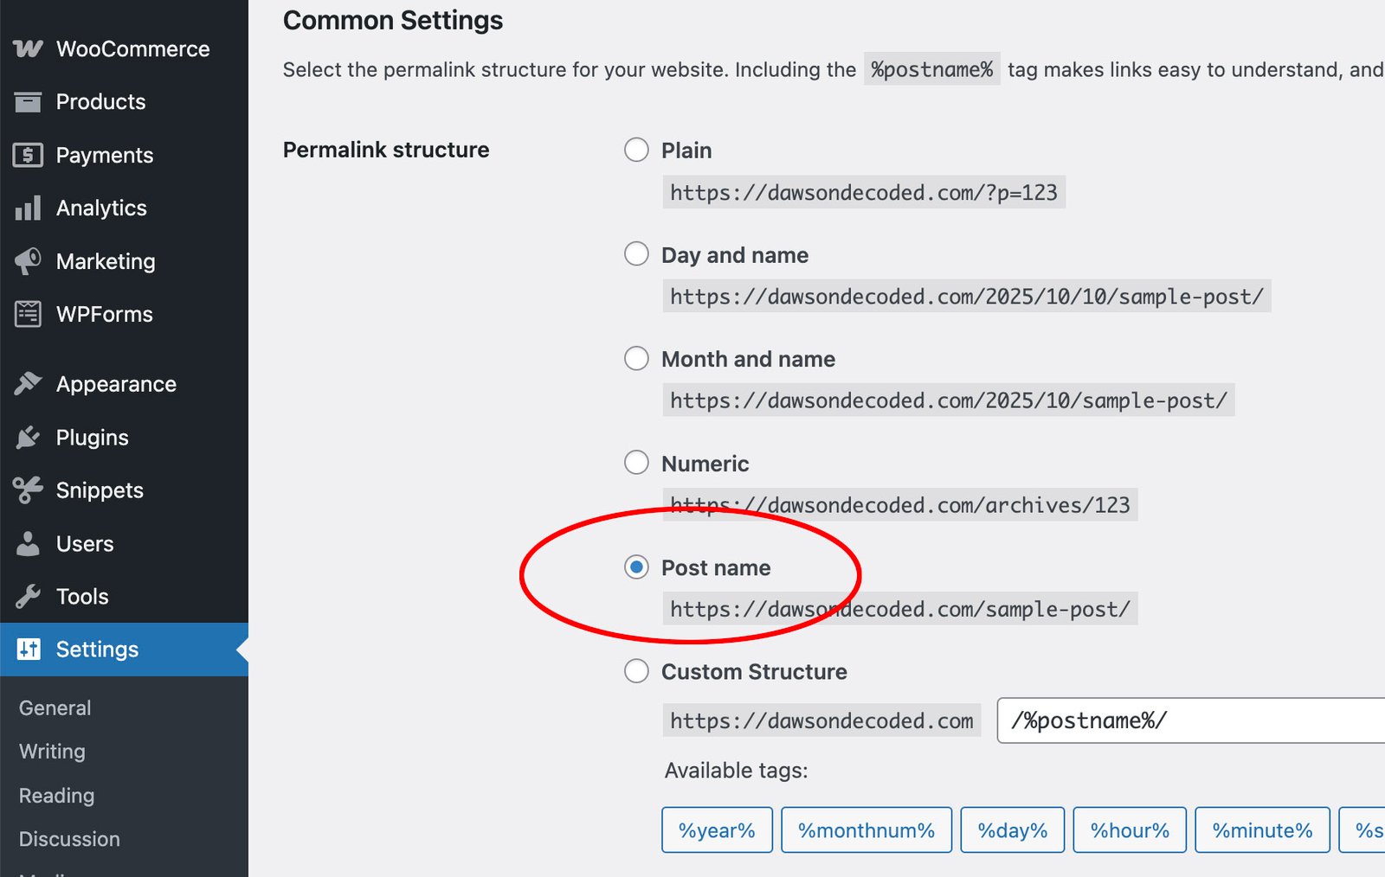1385x877 pixels.
Task: Click the %hour% available tag button
Action: pos(1129,830)
